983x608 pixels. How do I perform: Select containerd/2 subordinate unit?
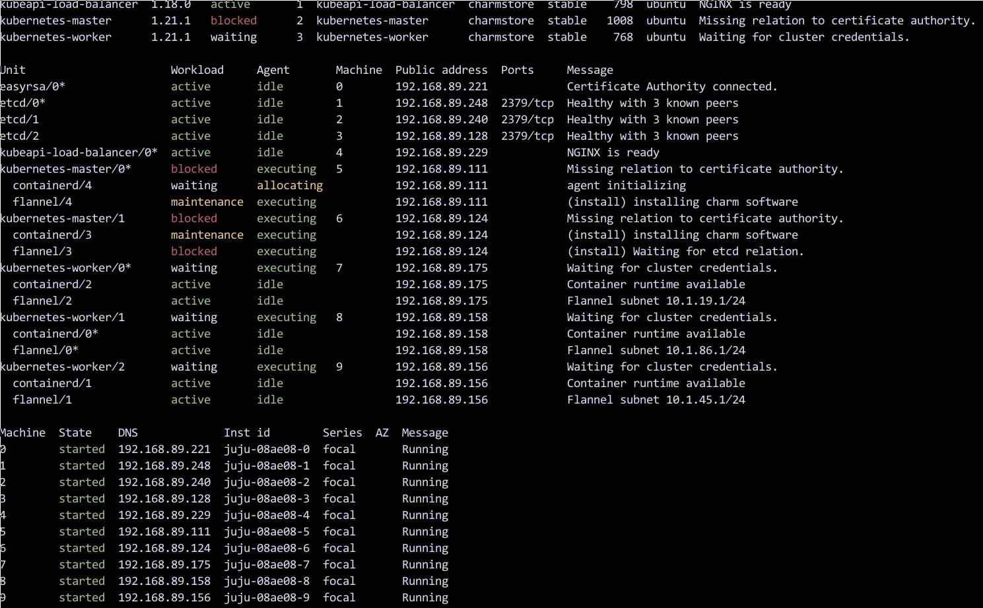pos(52,284)
